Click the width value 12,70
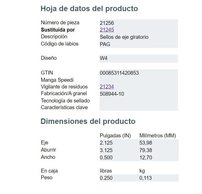Image resolution: width=202 pixels, height=194 pixels. (x=146, y=158)
